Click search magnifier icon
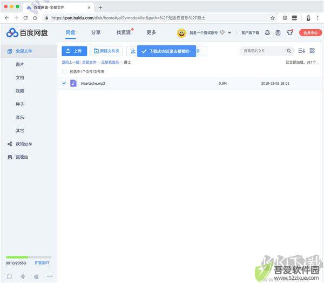The width and height of the screenshot is (324, 283). pos(289,51)
